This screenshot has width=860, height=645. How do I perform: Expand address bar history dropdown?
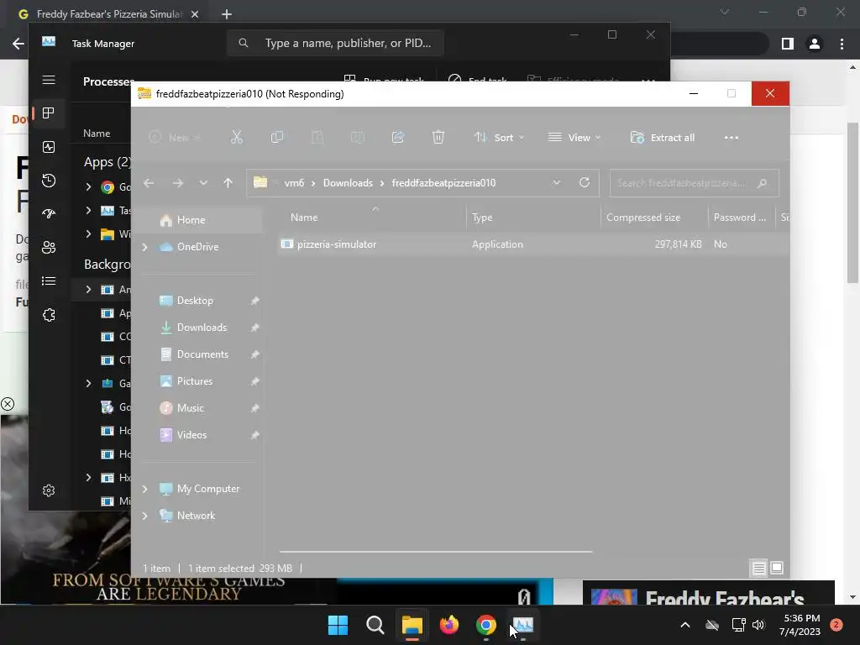tap(557, 182)
